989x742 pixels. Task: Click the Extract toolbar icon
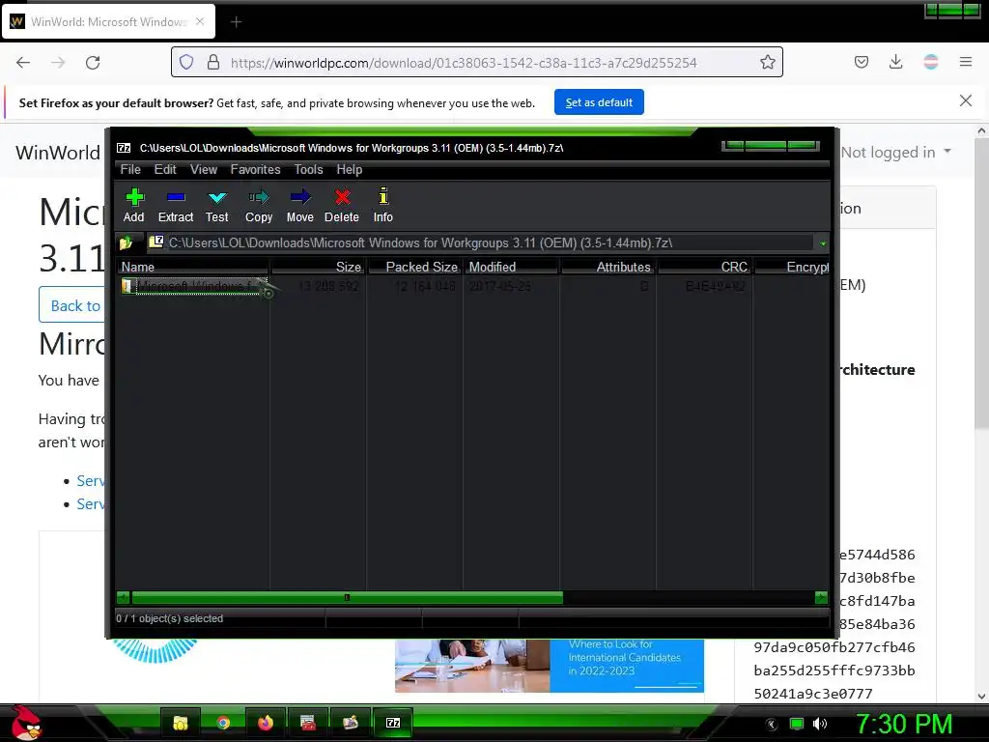tap(176, 205)
